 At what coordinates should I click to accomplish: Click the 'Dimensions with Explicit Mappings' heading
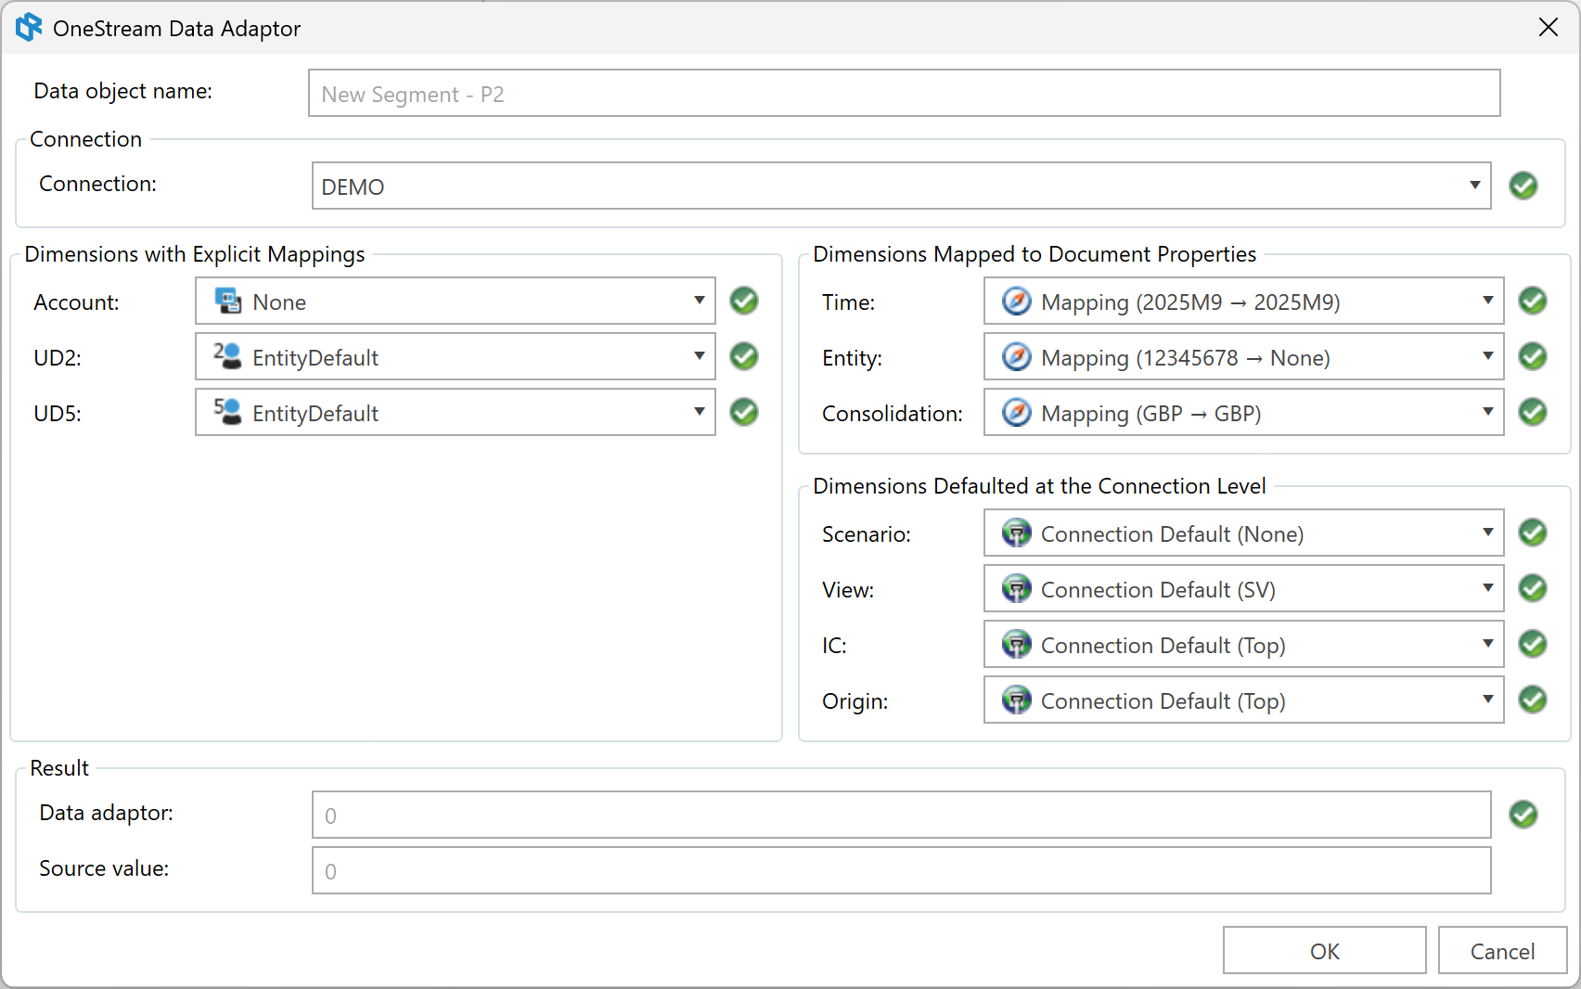click(x=195, y=254)
